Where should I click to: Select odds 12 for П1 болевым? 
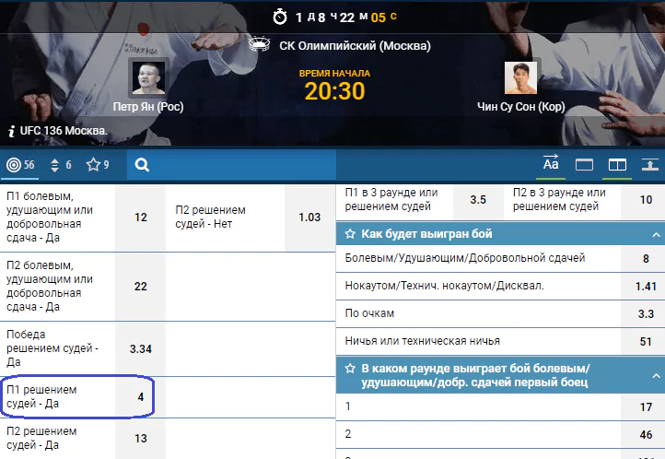pos(140,218)
